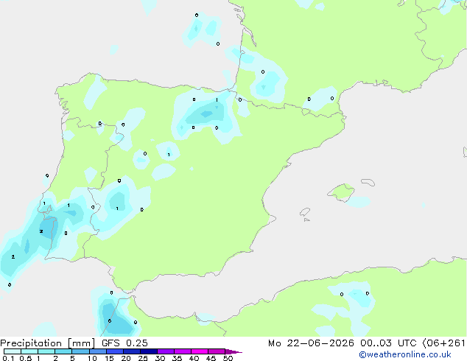Click the 20–25 mm legend color box
467x361 pixels.
[132, 351]
